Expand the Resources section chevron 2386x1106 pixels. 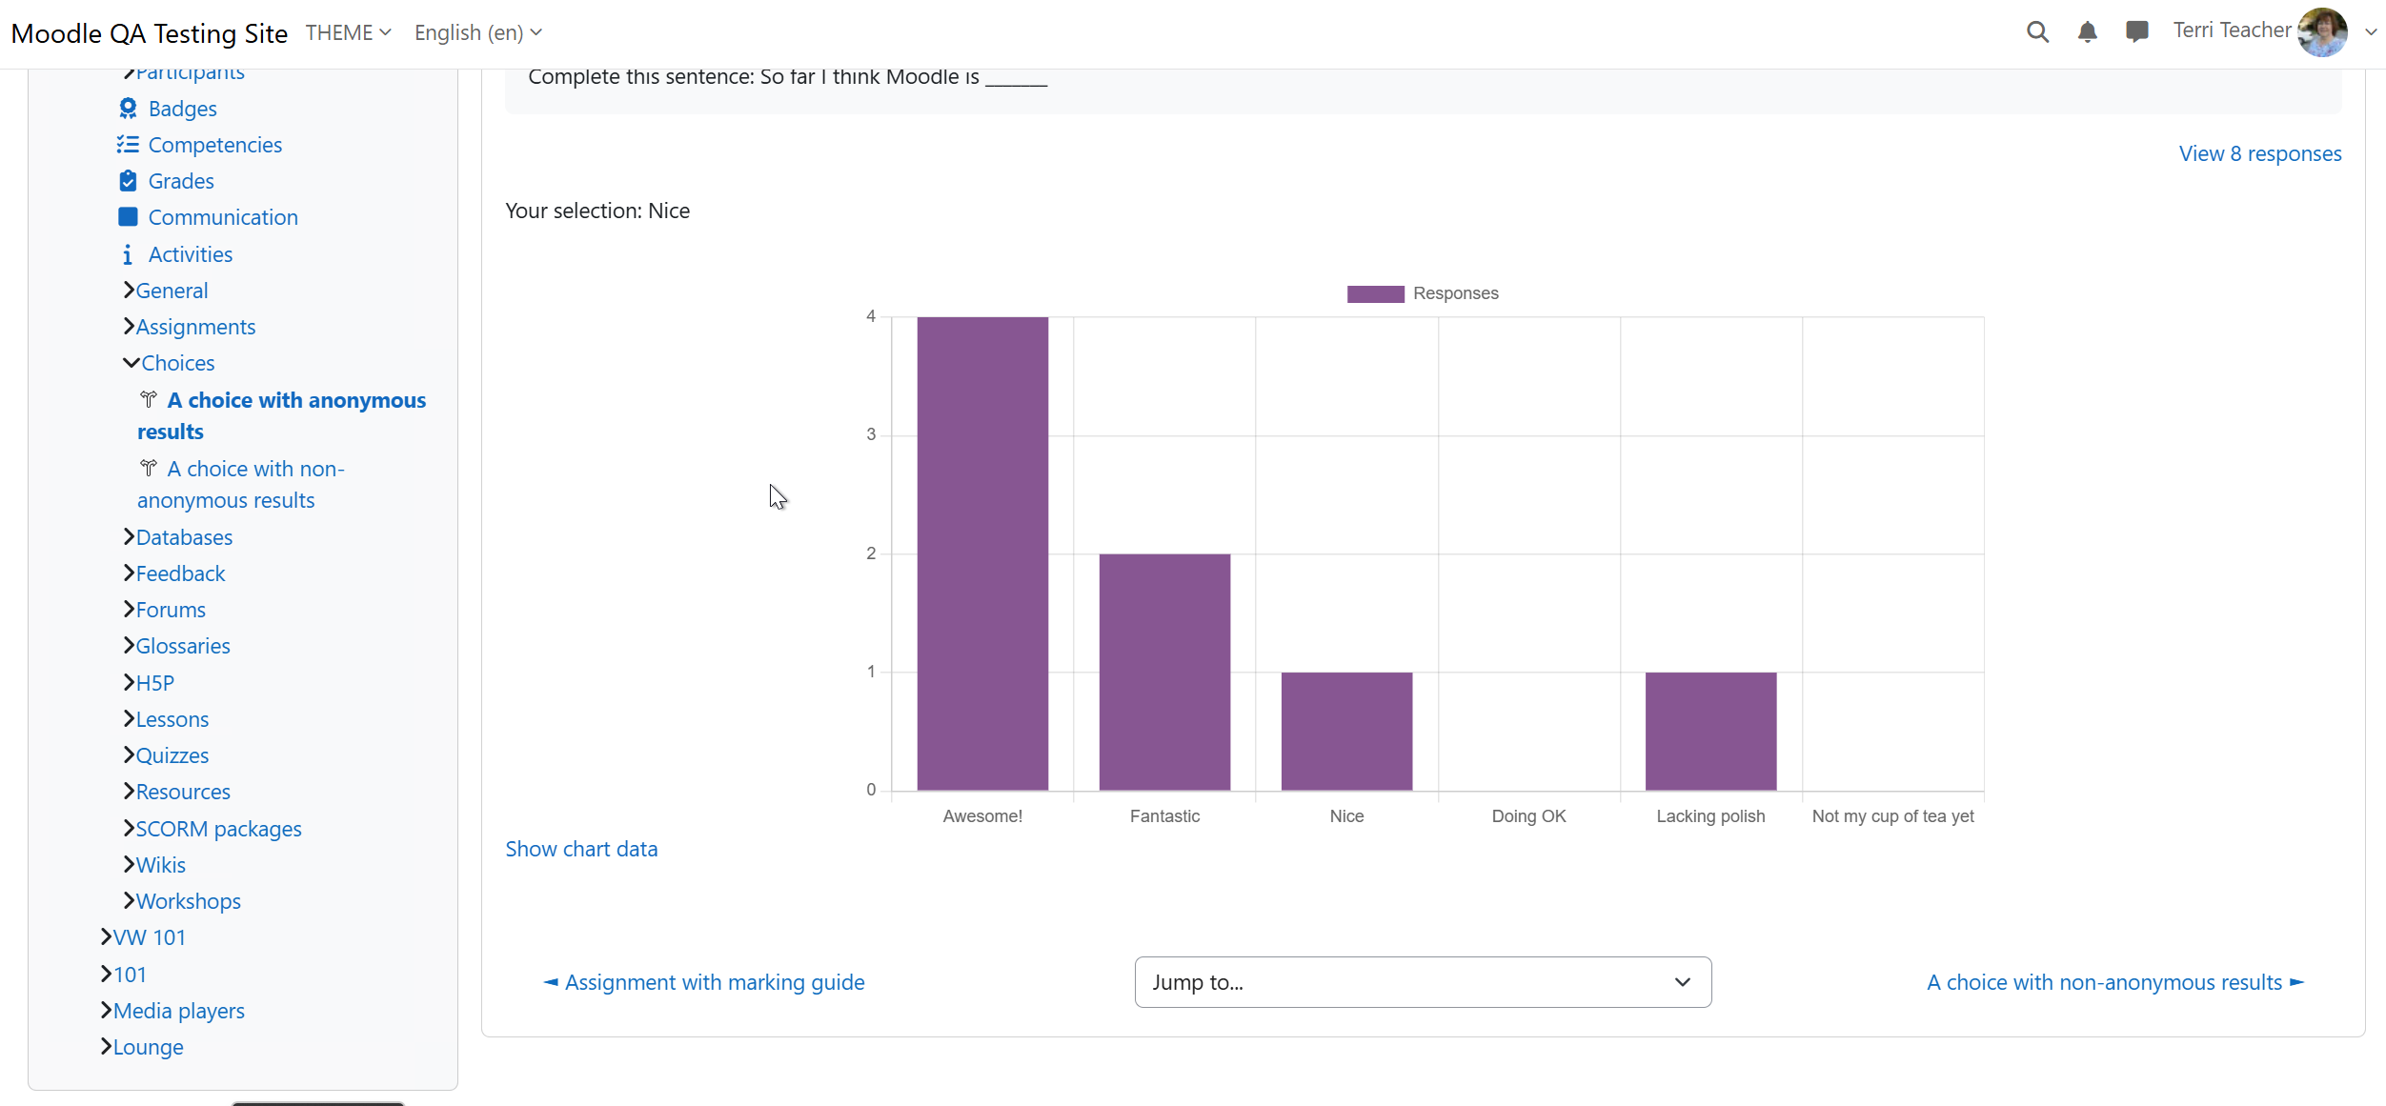[x=129, y=791]
